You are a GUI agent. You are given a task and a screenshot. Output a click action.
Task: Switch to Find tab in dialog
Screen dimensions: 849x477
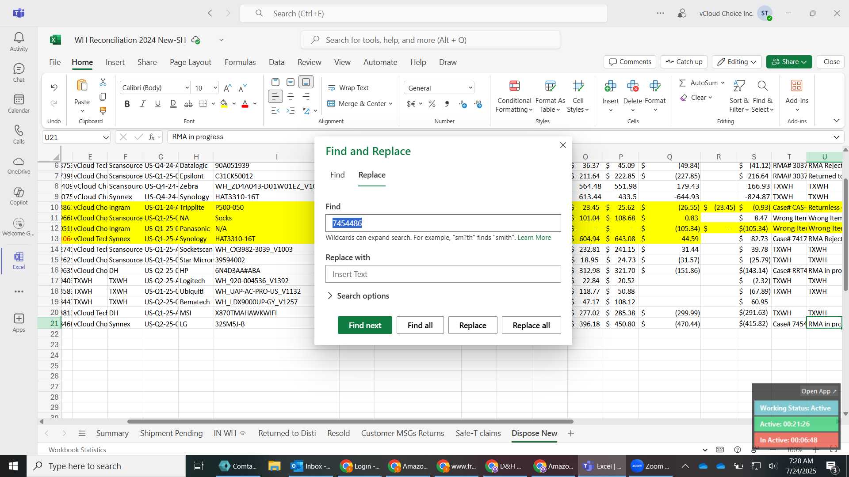[x=337, y=175]
